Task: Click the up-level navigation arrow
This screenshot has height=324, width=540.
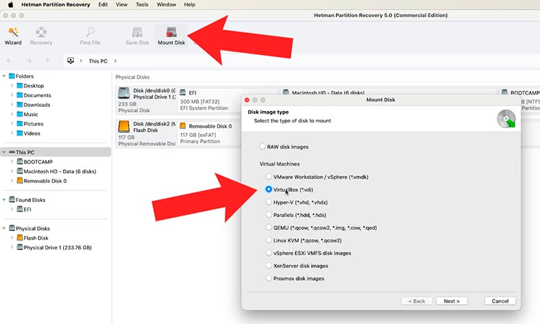Action: (47, 61)
